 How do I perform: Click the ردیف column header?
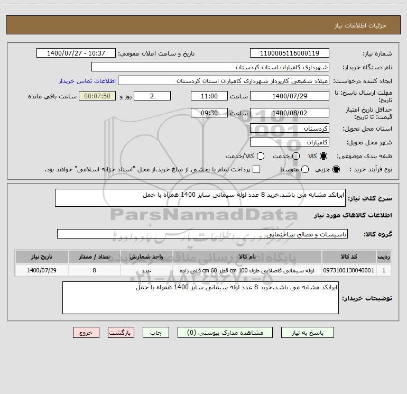coord(384,256)
